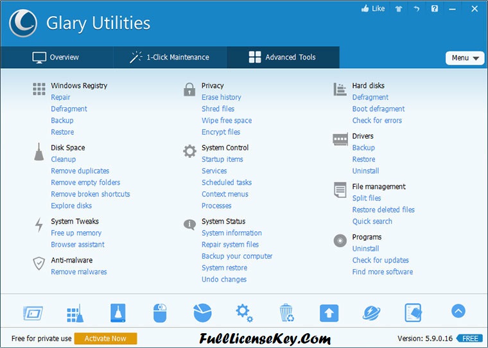Click the Programs disc icon

340,241
